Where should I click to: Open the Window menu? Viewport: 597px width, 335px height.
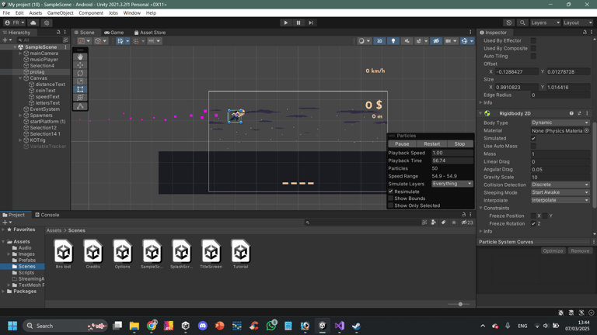click(x=131, y=13)
